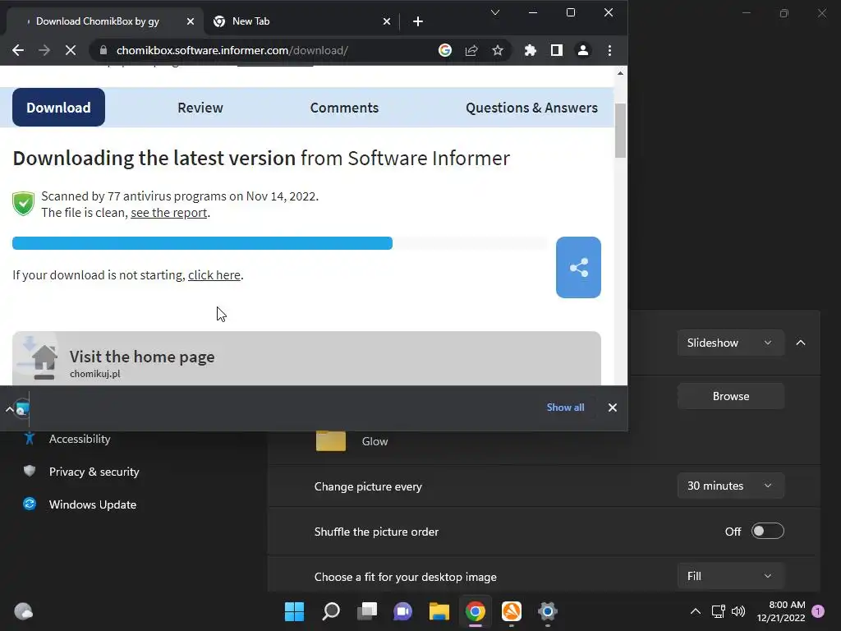The image size is (841, 631).
Task: Close the New Tab tab
Action: 387,21
